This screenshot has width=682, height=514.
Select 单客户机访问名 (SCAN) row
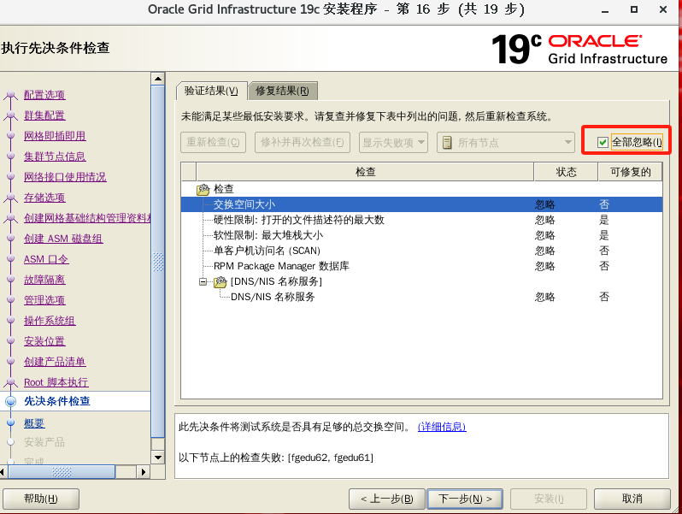(421, 251)
